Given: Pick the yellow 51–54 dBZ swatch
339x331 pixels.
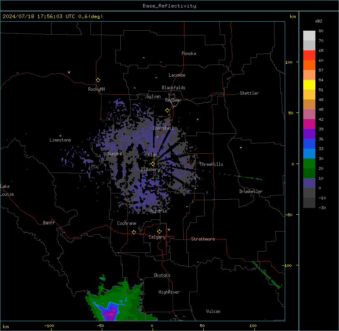Looking at the screenshot, I should (309, 85).
